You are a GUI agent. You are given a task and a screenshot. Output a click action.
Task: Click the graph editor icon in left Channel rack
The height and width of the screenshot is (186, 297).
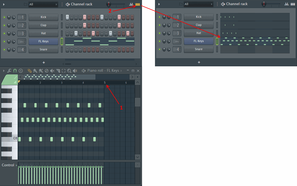click(x=131, y=4)
